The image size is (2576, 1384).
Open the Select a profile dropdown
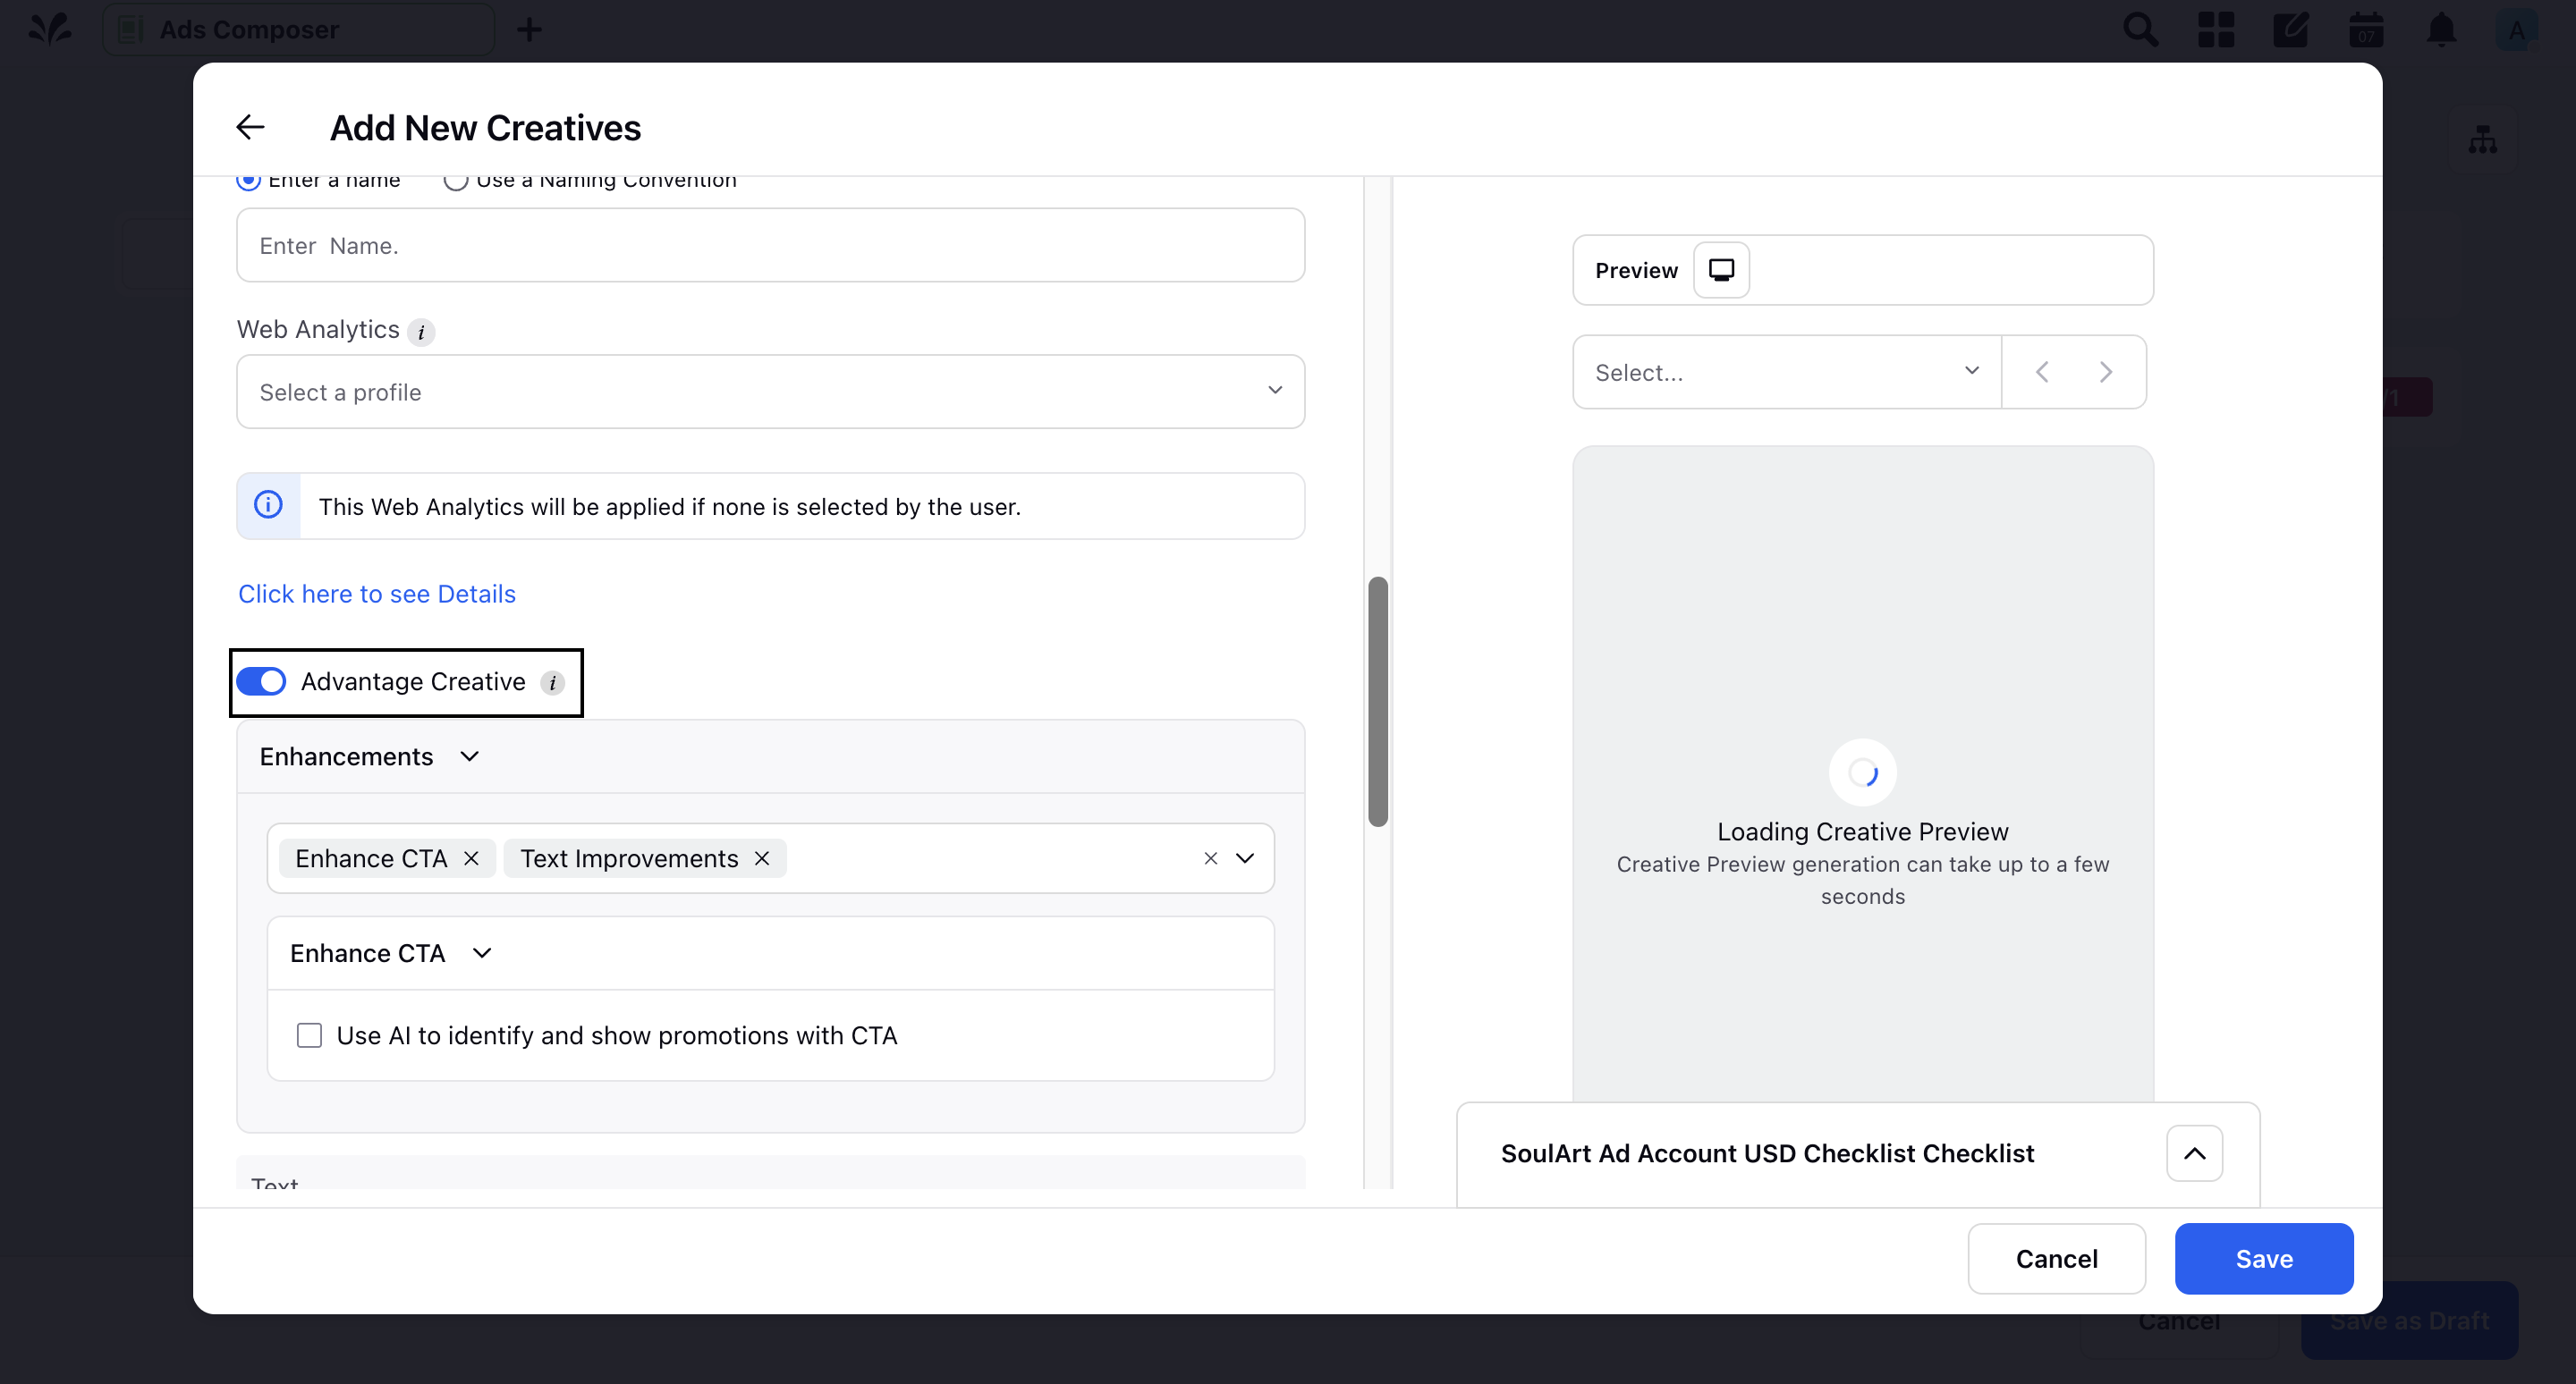pyautogui.click(x=770, y=392)
